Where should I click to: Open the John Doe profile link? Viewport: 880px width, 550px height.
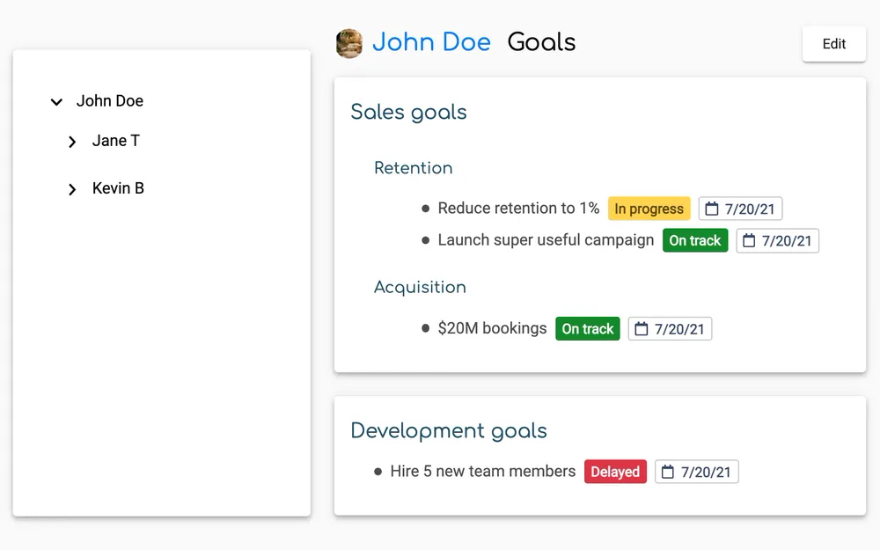pyautogui.click(x=431, y=42)
